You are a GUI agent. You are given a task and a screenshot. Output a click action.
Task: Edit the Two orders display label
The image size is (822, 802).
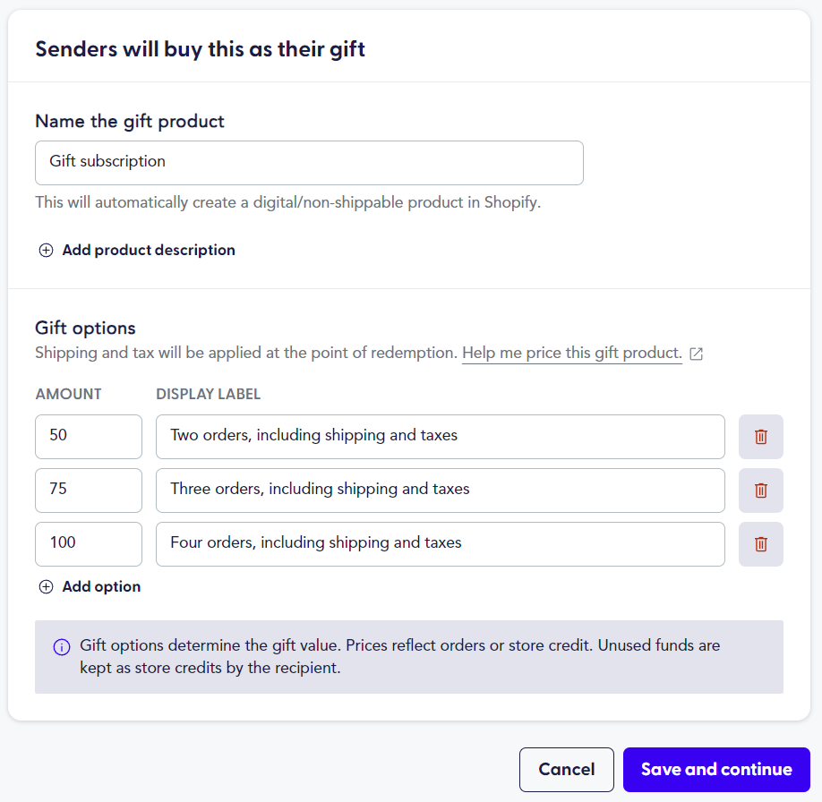[x=441, y=437]
